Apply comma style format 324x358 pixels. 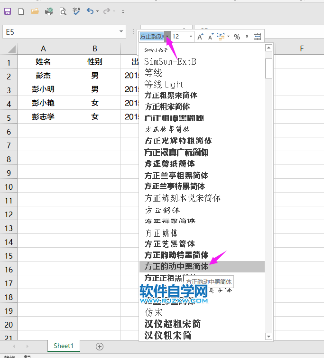coord(247,37)
